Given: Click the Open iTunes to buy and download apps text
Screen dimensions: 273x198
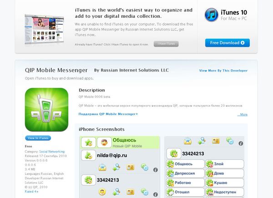Looking at the screenshot, I should click(59, 78).
